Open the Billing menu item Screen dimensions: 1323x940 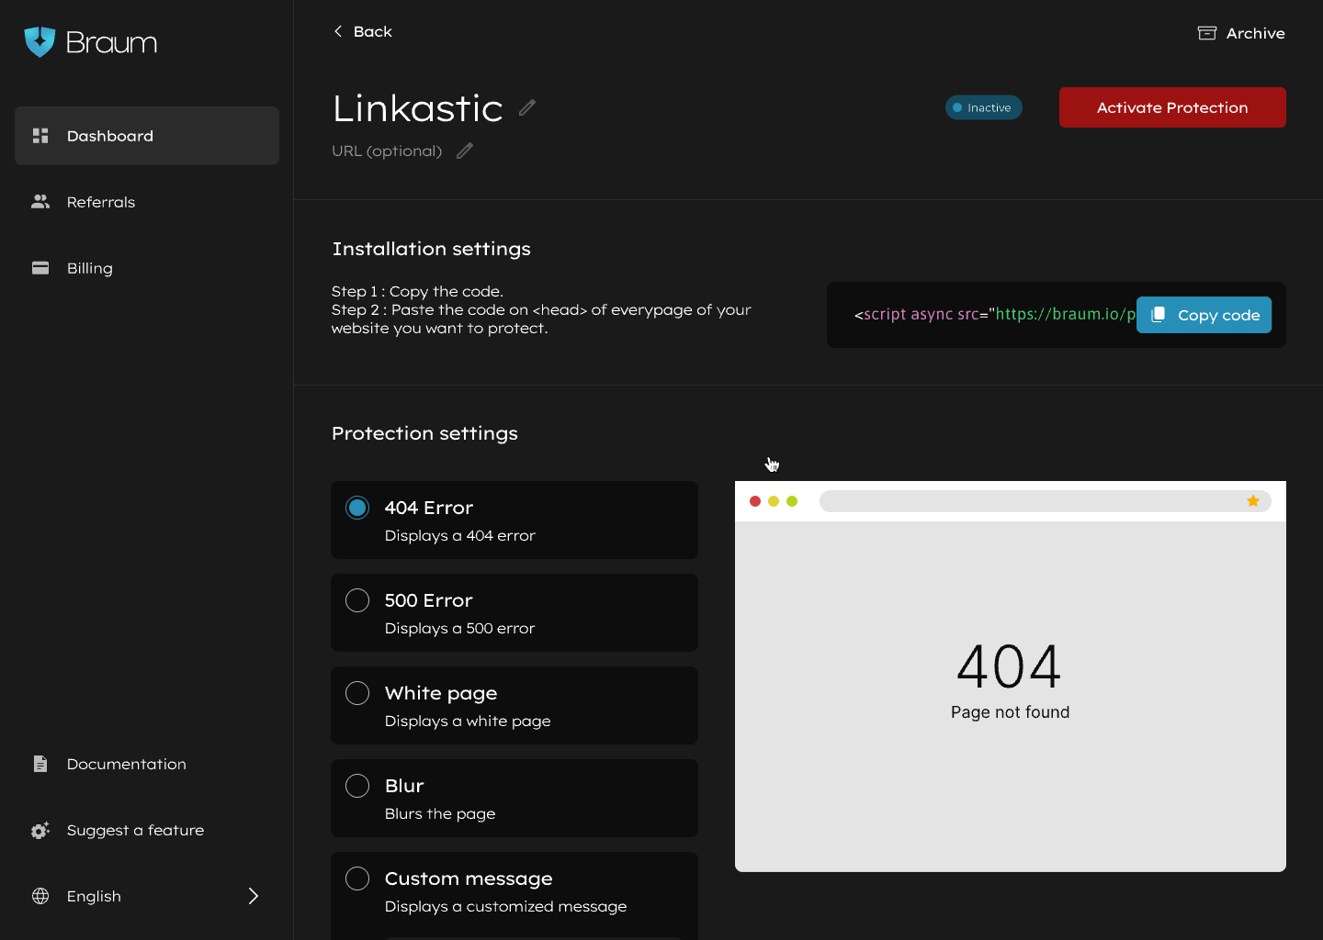pos(90,268)
